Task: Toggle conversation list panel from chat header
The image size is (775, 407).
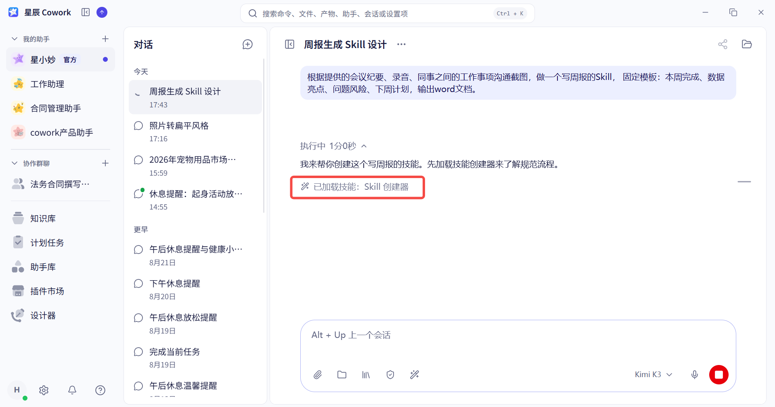Action: pos(289,44)
